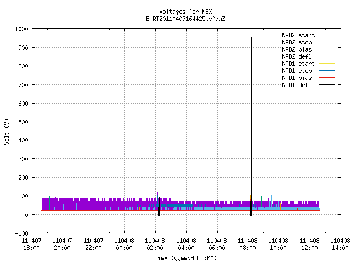Click the black NPD1 defl legend line
The image size is (351, 263).
pyautogui.click(x=326, y=85)
